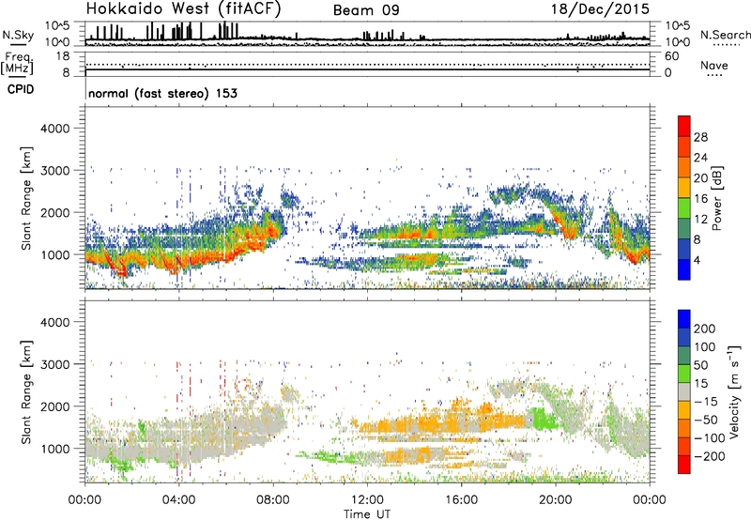Select the 'normal (fast stereo) 153' CPID text

(162, 93)
